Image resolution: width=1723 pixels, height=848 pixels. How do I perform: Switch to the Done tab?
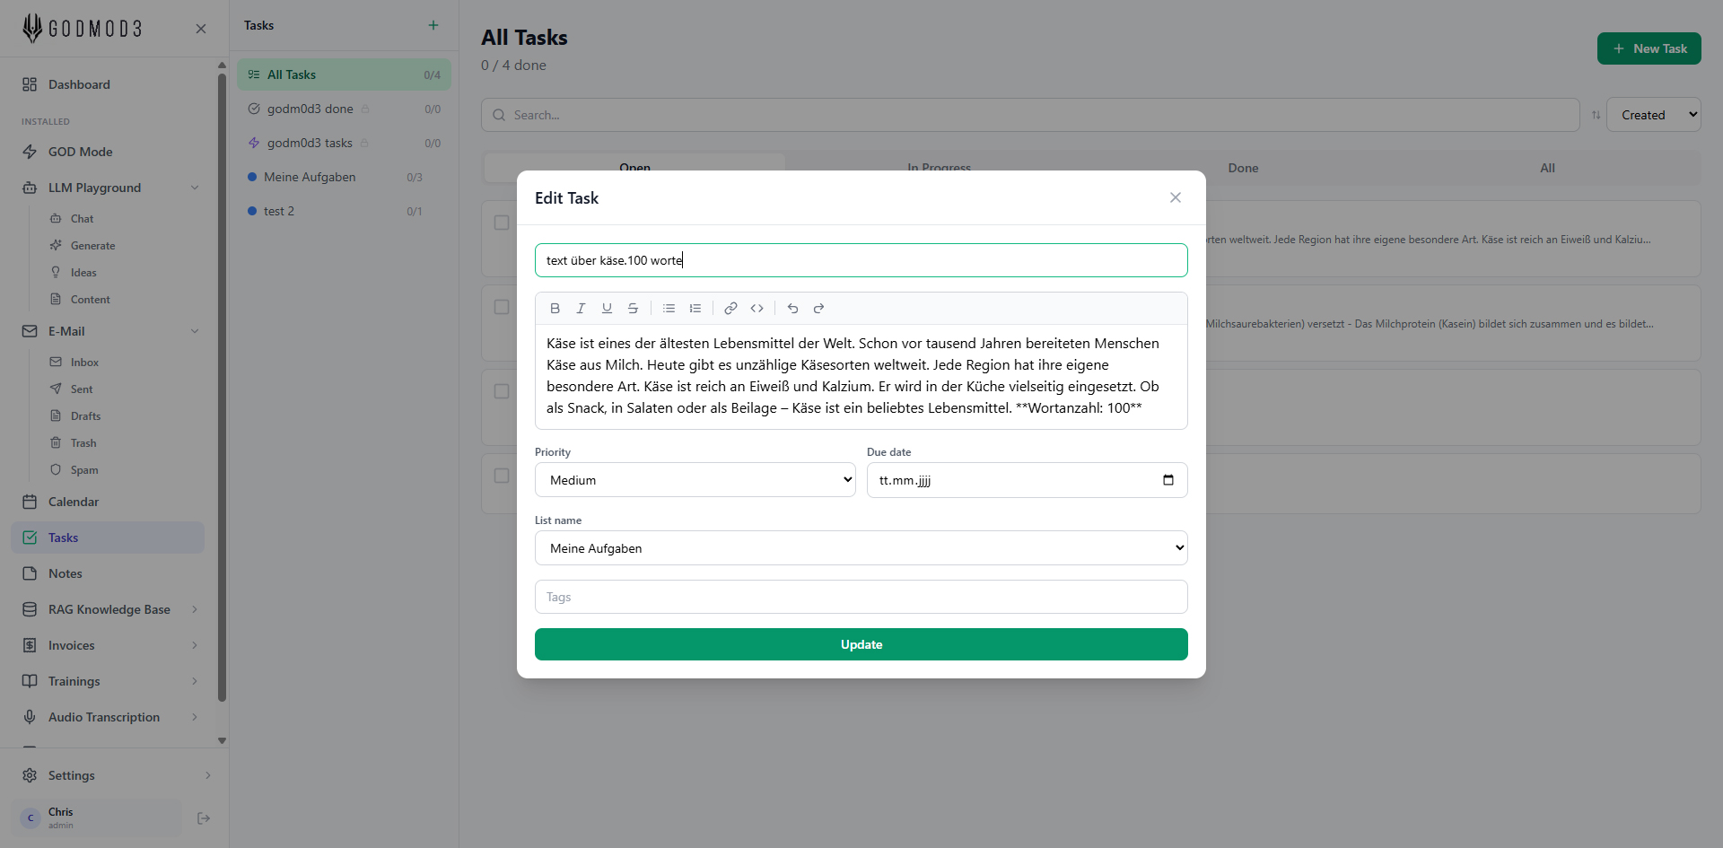pos(1243,168)
